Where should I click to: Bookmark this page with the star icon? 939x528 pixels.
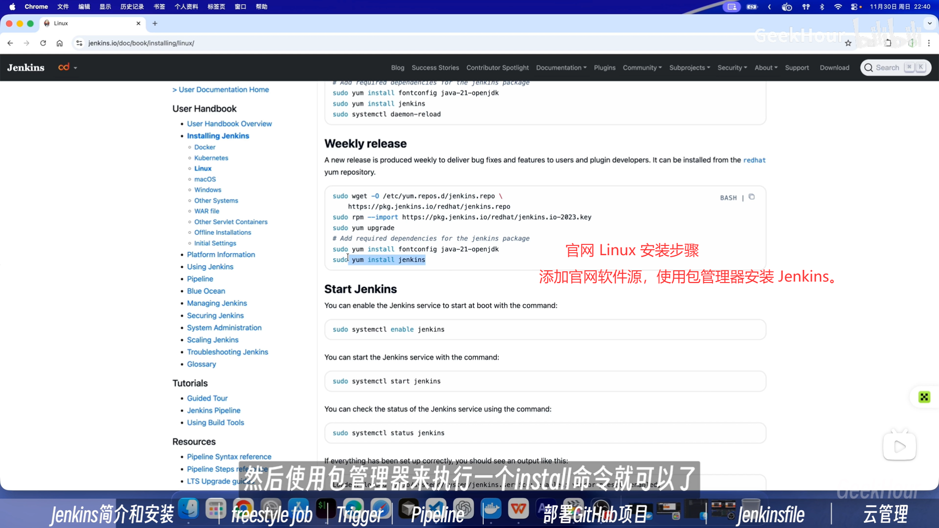[x=848, y=43]
